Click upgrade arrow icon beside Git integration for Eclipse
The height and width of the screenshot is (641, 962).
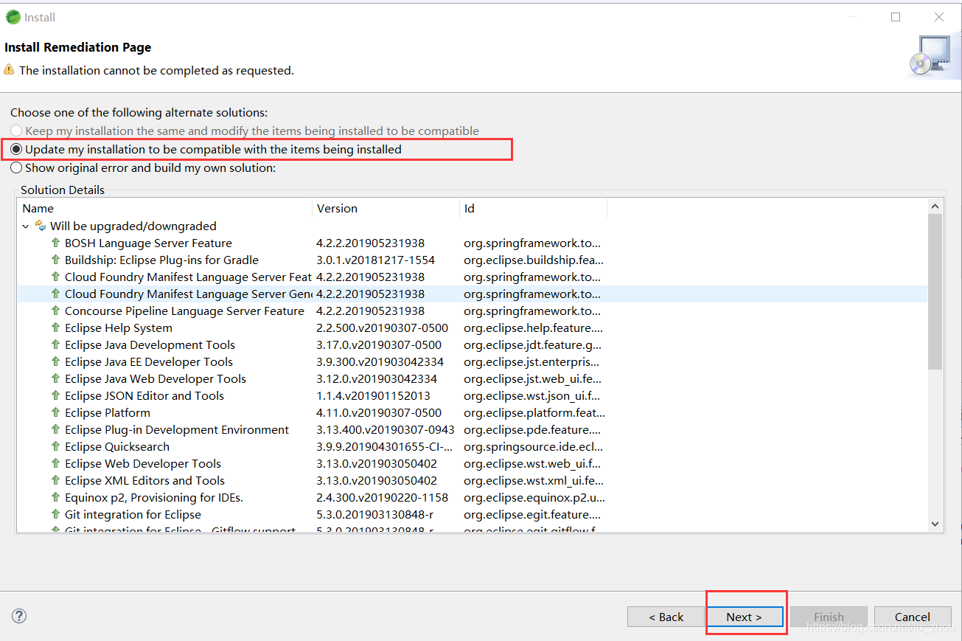55,514
